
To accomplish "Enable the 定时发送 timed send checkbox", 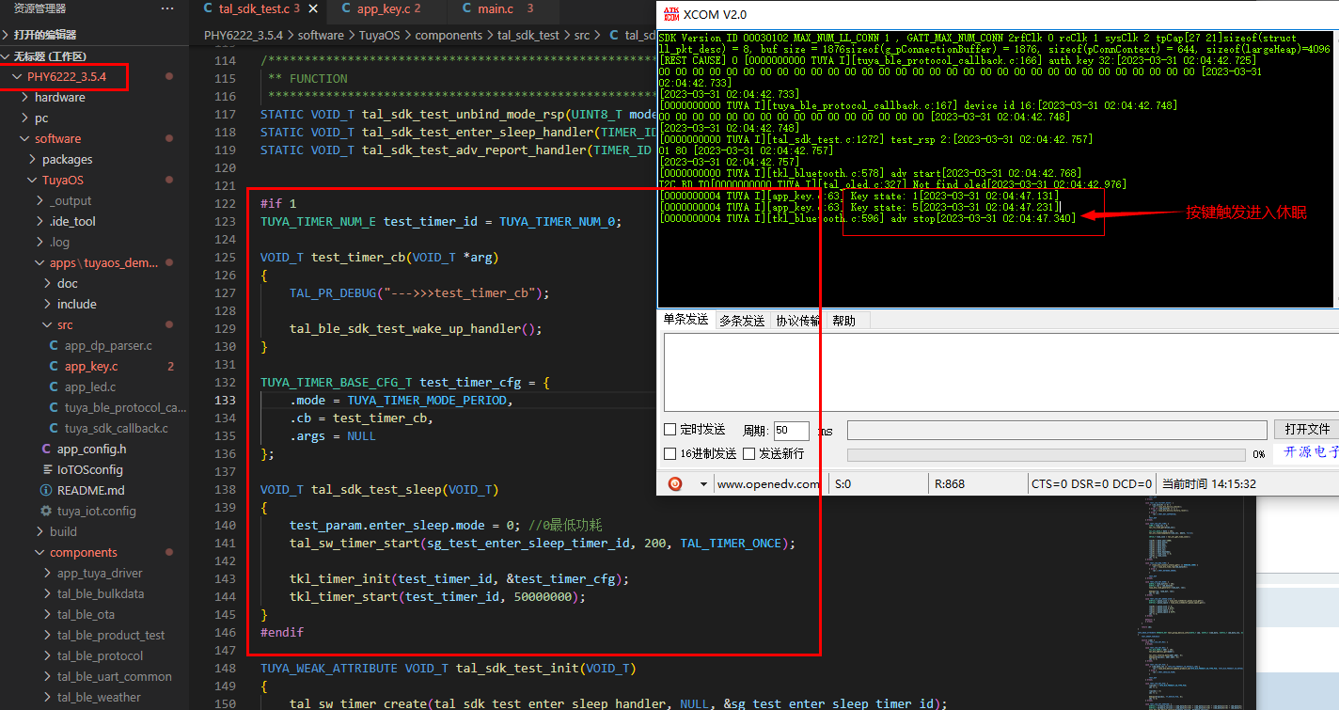I will point(670,429).
